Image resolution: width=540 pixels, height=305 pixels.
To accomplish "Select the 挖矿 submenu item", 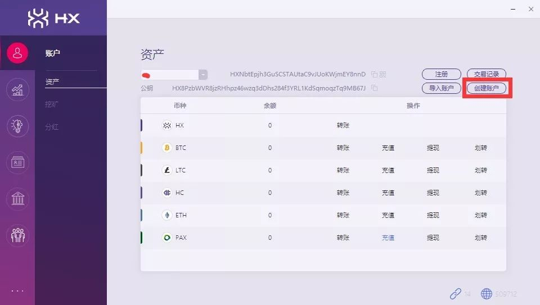I will (52, 104).
